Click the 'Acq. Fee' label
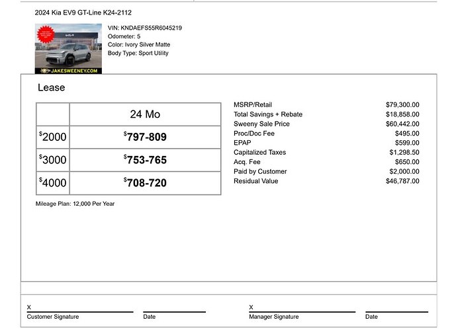The width and height of the screenshot is (456, 330). click(x=247, y=162)
